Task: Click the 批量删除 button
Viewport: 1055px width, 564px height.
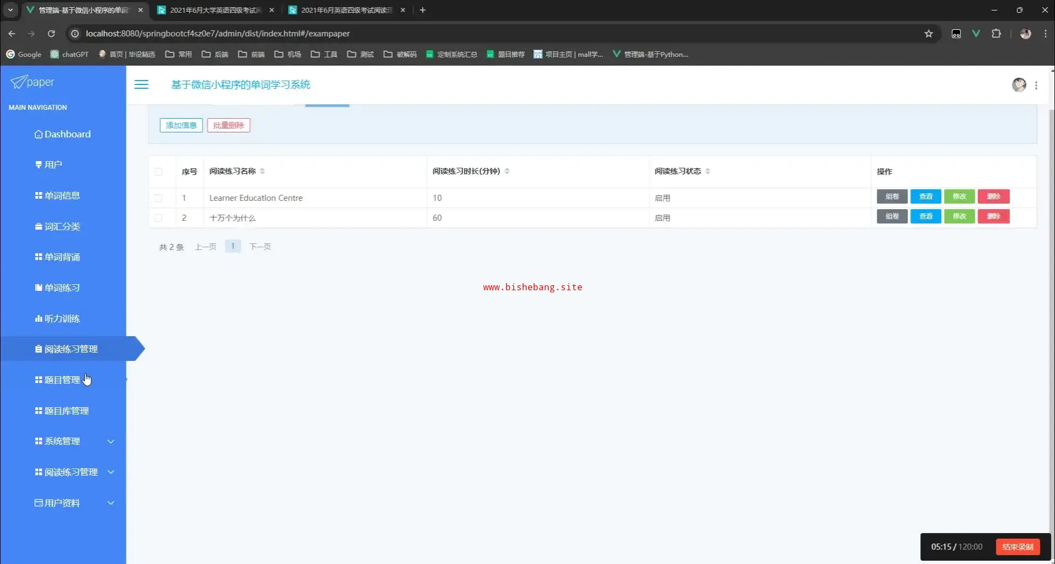Action: [228, 125]
